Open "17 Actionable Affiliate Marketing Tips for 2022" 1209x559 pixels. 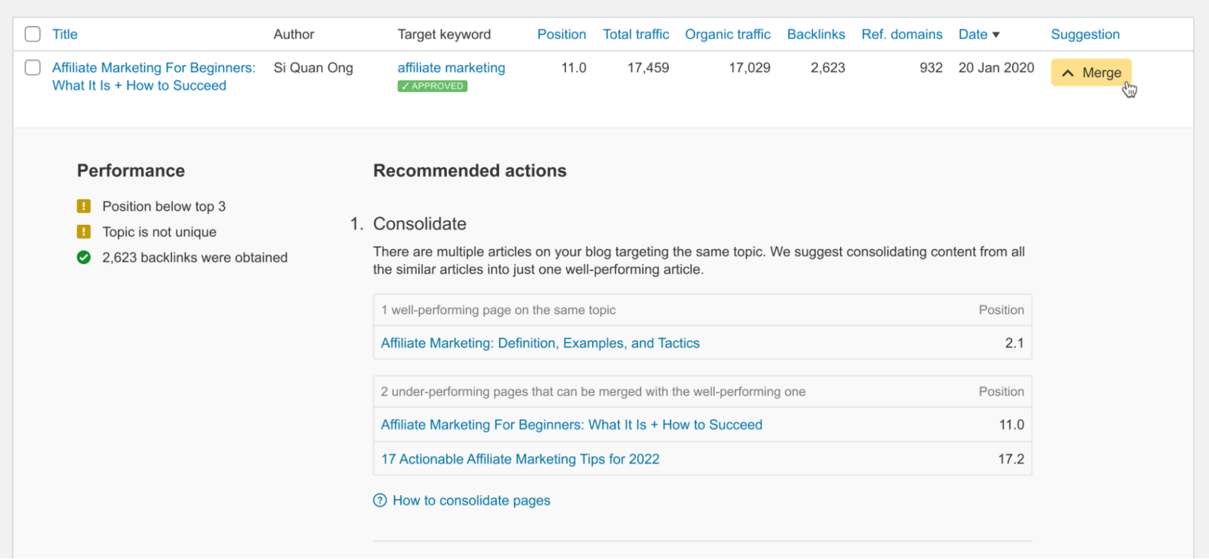click(520, 459)
